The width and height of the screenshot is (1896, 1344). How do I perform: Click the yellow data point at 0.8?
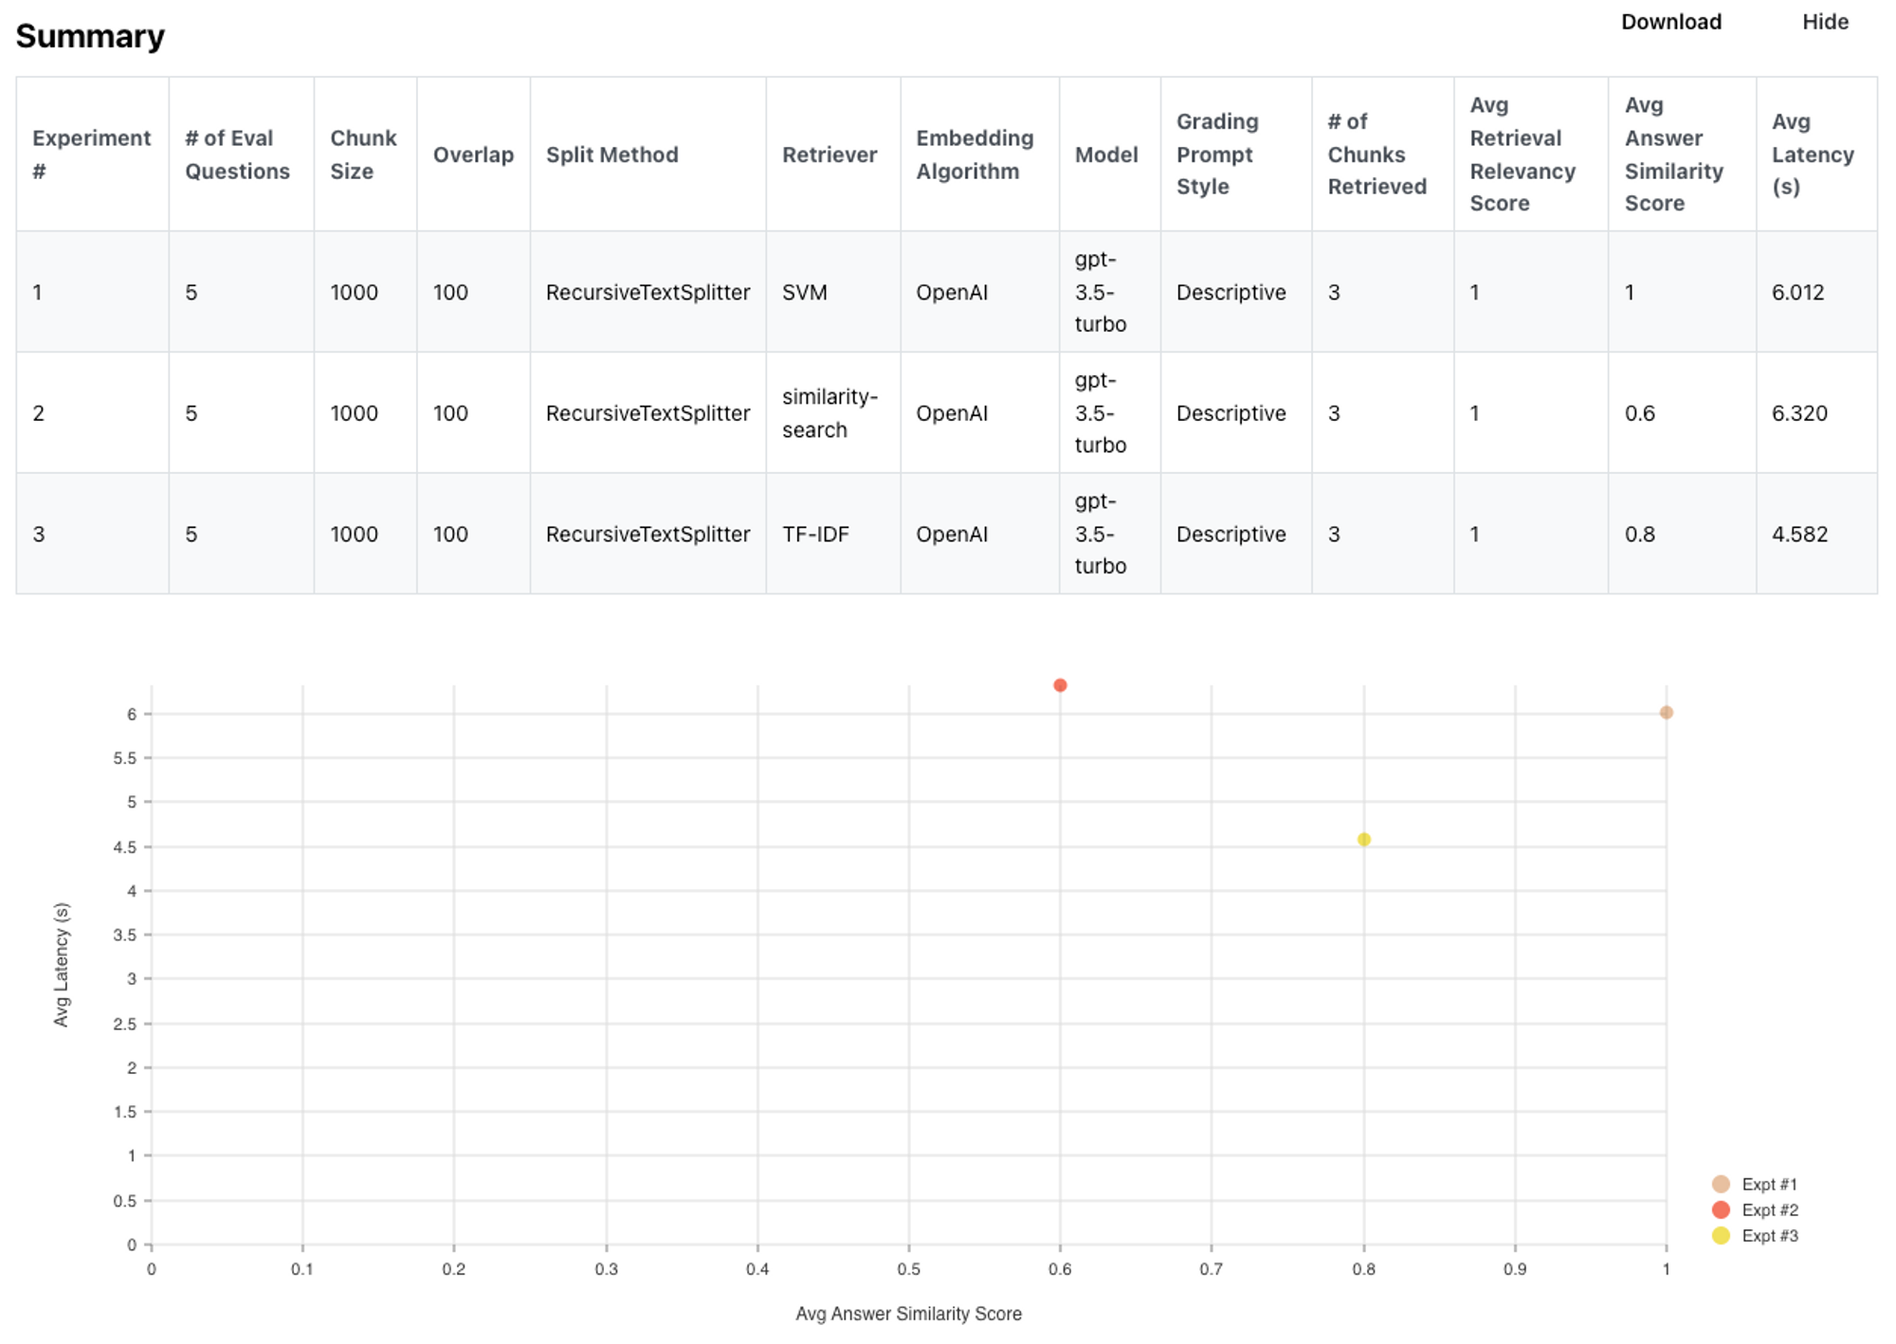[x=1363, y=840]
